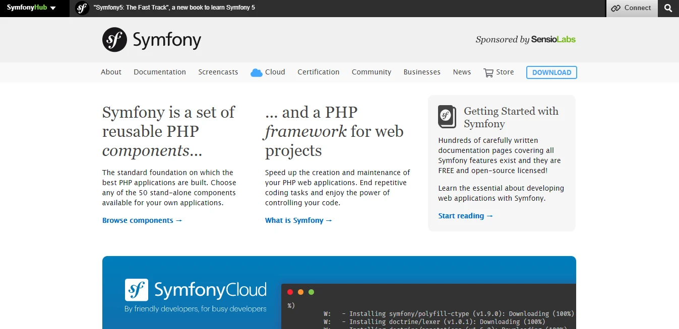Click the yellow dot on the terminal window
679x329 pixels.
pos(300,292)
